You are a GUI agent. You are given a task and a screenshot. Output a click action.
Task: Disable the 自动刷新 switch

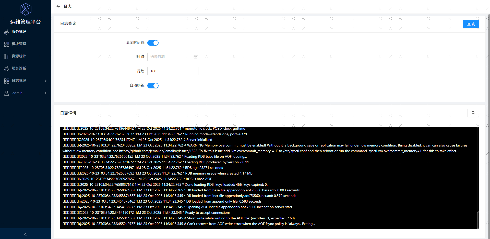[153, 86]
